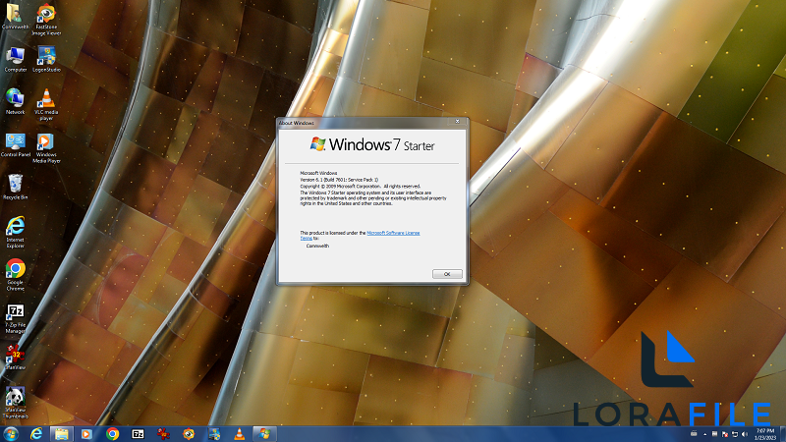The image size is (786, 442).
Task: Click the About Windows taskbar button
Action: coord(264,434)
